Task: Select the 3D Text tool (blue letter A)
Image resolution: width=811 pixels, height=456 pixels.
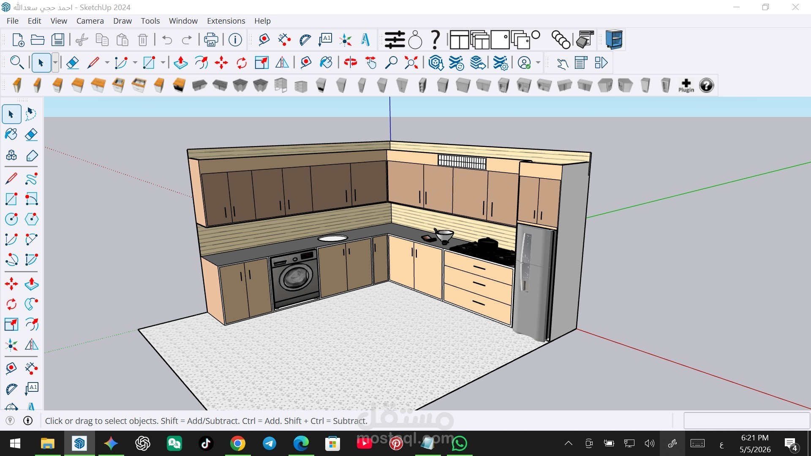Action: tap(366, 40)
